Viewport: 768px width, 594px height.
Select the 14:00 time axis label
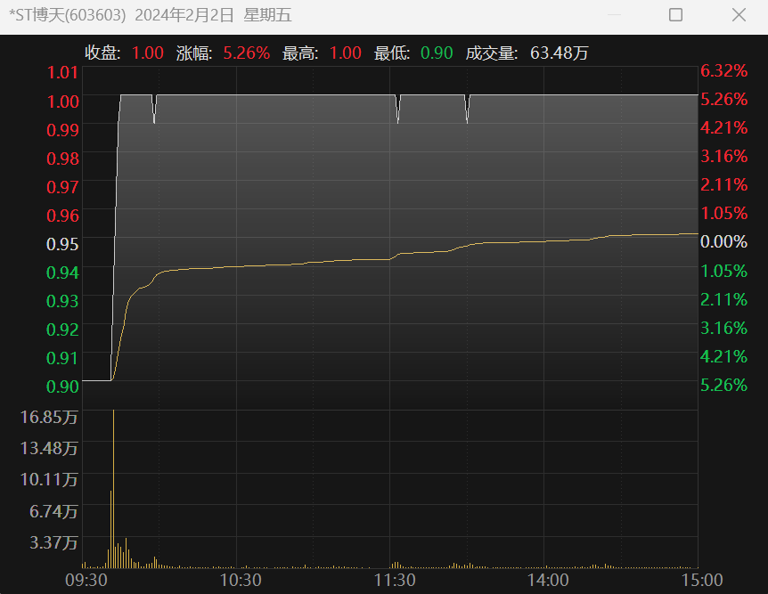pos(548,580)
